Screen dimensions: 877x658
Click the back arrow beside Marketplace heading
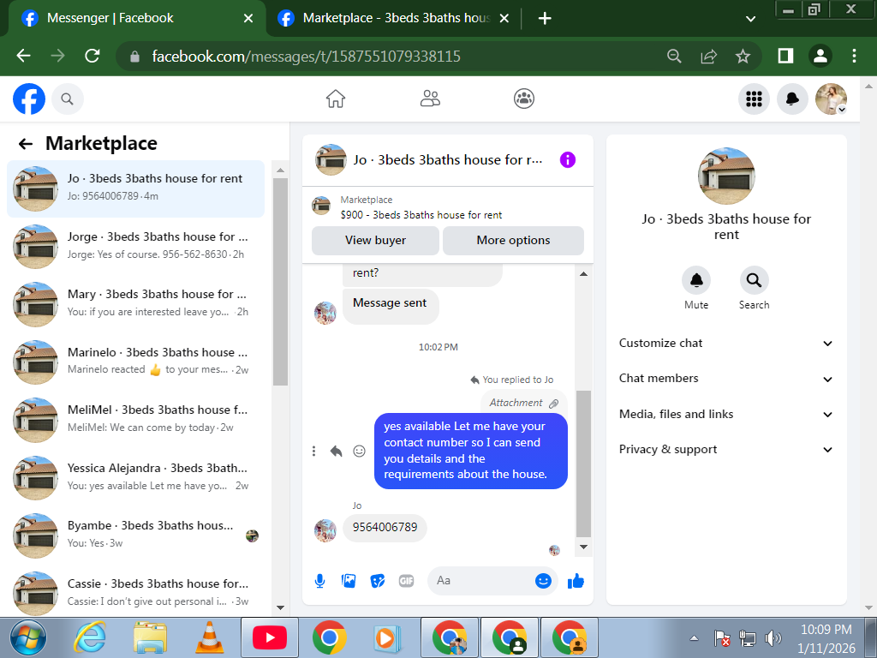[26, 144]
